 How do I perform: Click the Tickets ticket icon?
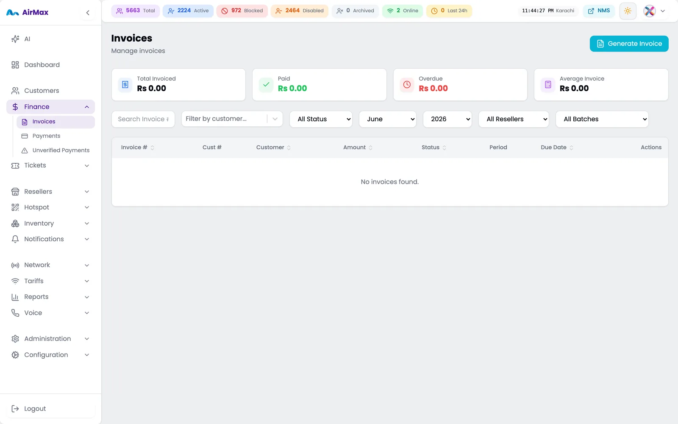pyautogui.click(x=15, y=165)
